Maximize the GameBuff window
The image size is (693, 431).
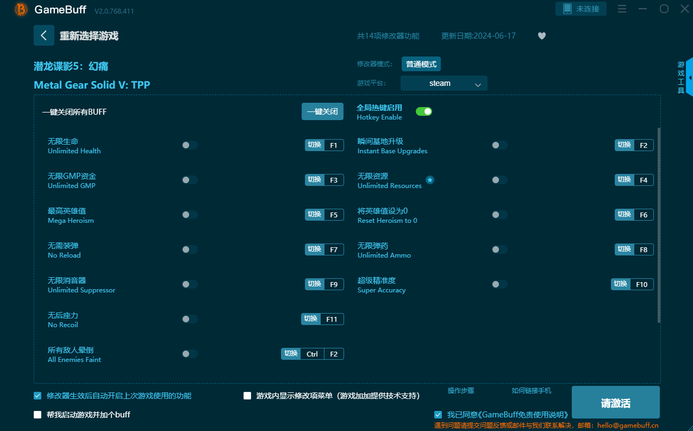click(x=664, y=9)
